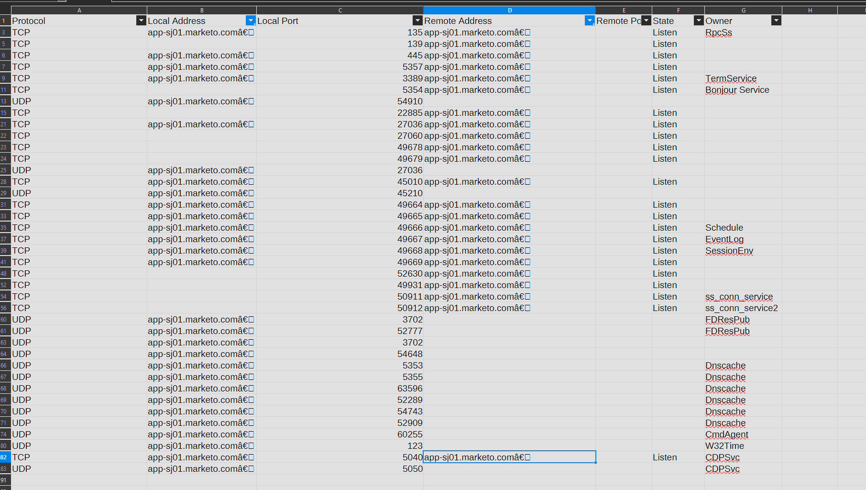This screenshot has height=490, width=866.
Task: Select local port cell 45010
Action: tap(340, 182)
